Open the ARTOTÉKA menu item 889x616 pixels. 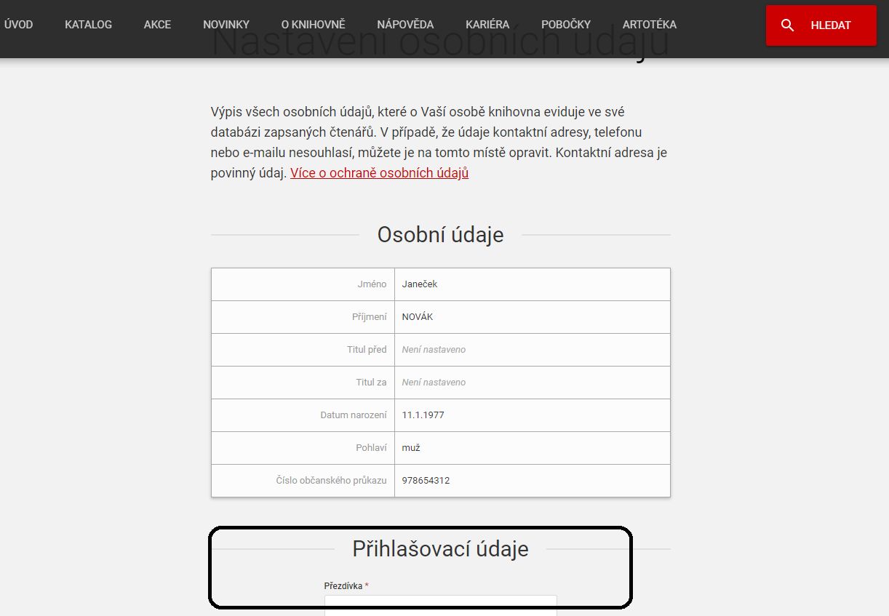[649, 25]
